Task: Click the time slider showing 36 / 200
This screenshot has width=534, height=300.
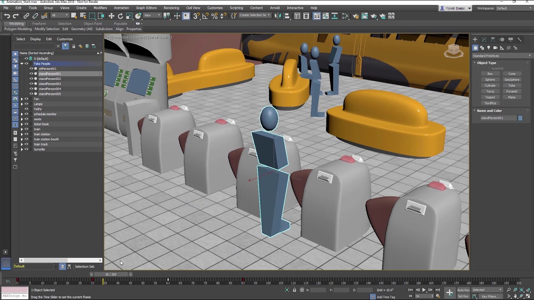Action: (111, 275)
